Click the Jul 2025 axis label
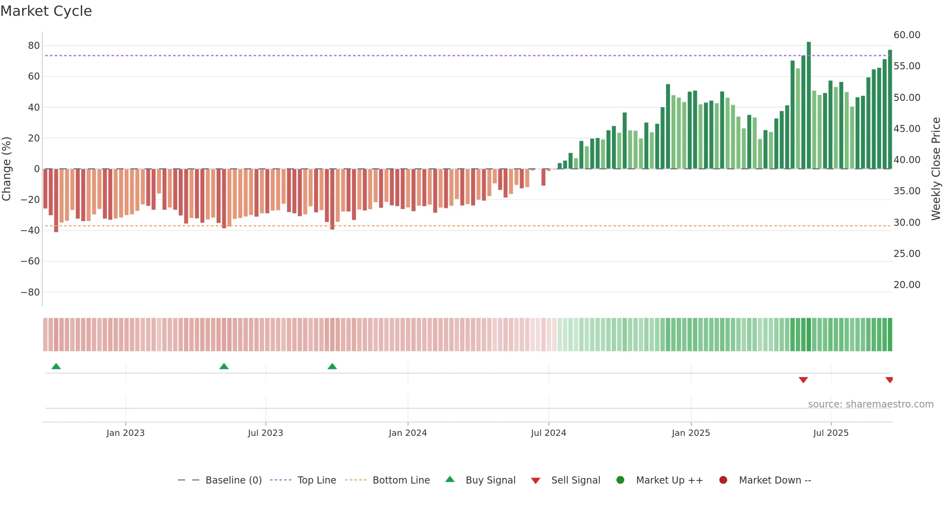 [831, 433]
